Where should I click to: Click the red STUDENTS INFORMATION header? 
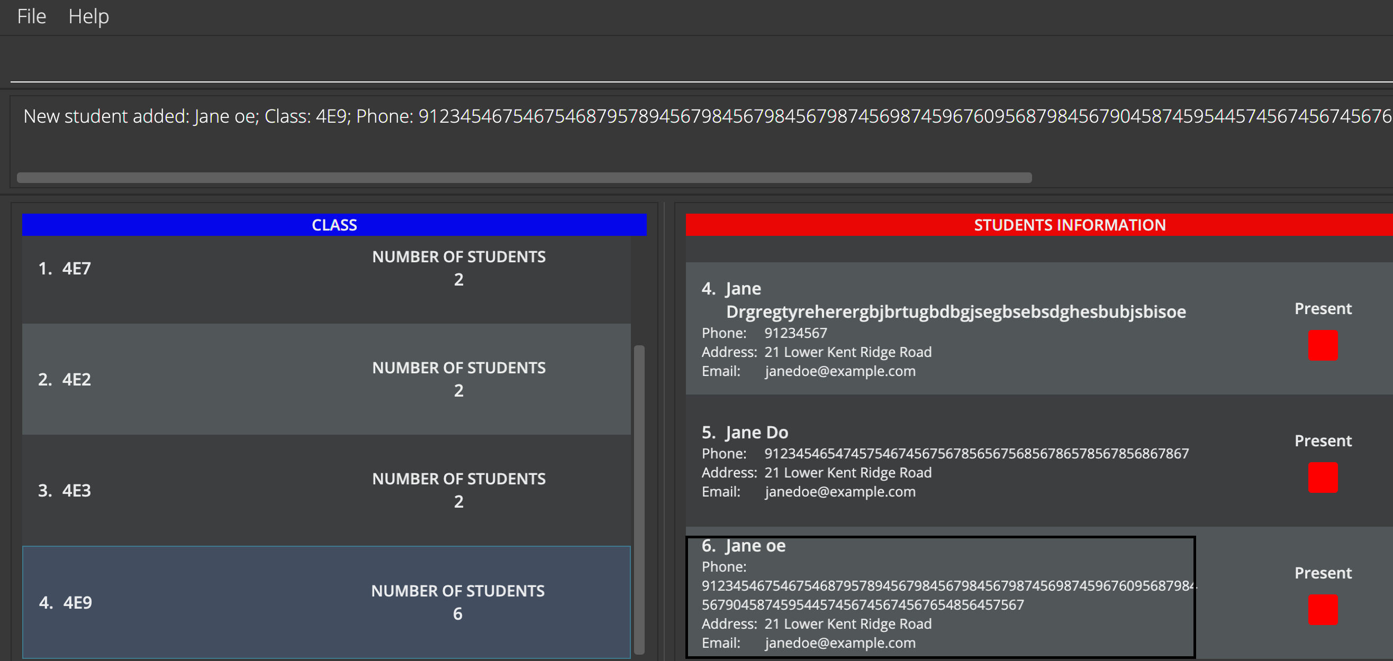[x=1069, y=225]
